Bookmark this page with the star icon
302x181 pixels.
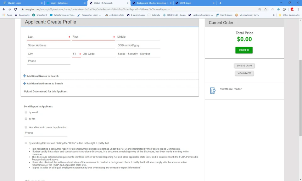[x=266, y=9]
